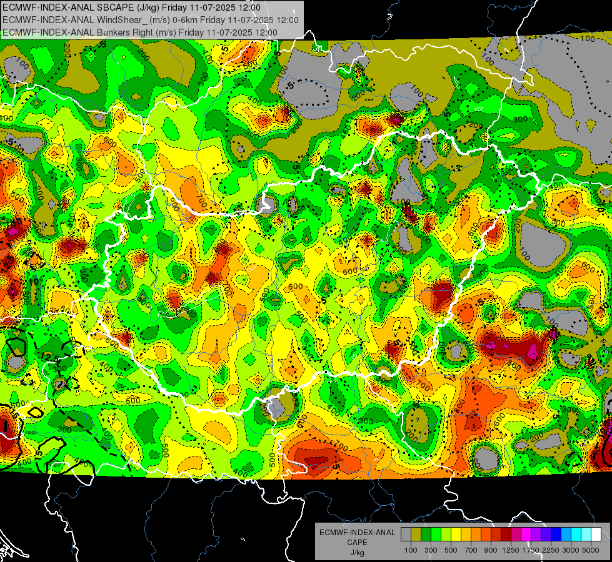Click the 2250 legend tick label
612x562 pixels.
(x=551, y=550)
